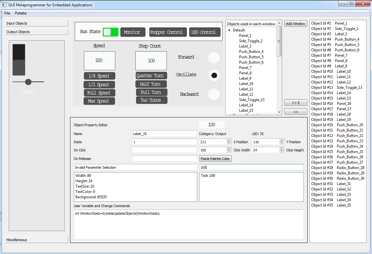Click the Name input field

point(165,134)
